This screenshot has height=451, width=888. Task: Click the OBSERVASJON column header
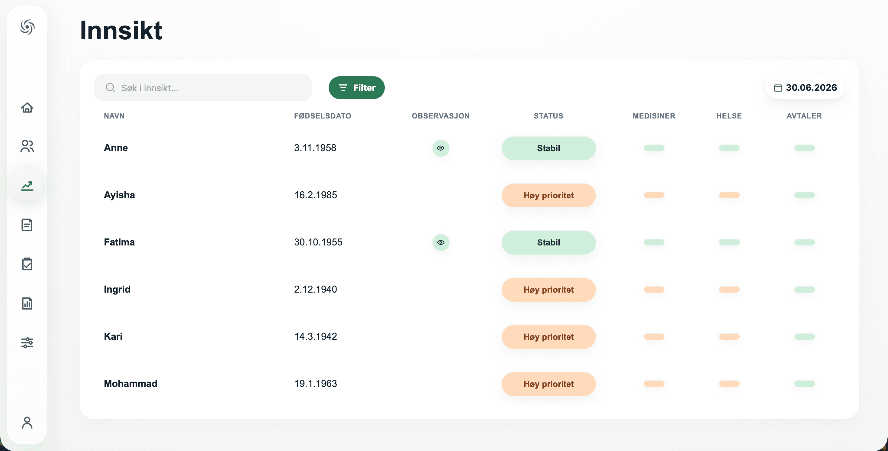[x=441, y=116]
